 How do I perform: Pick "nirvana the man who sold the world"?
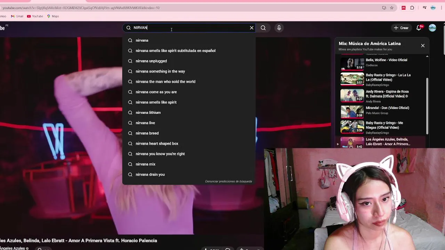189,82
